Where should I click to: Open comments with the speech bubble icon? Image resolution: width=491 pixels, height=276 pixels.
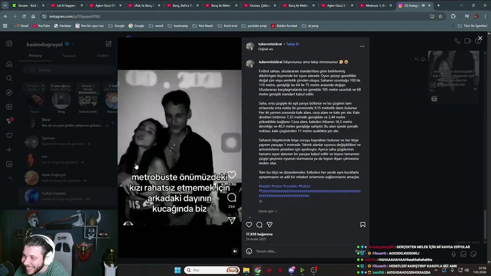pos(259,225)
